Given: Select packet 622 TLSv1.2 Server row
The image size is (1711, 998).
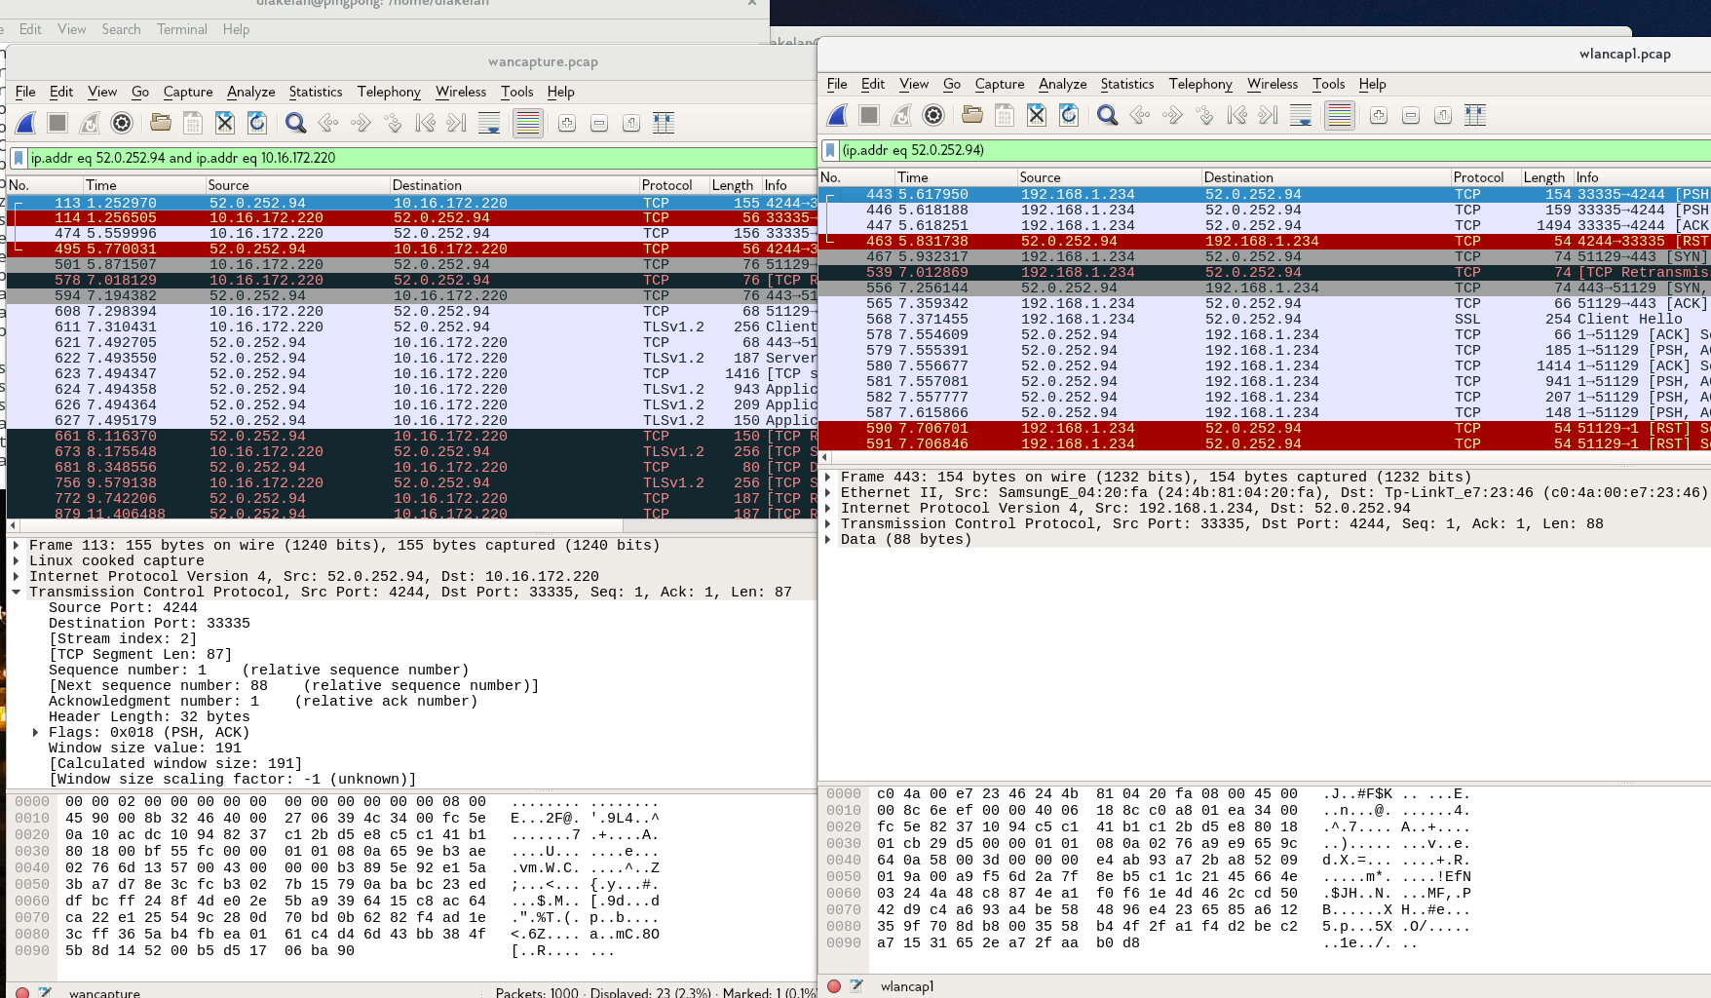Looking at the screenshot, I should click(x=411, y=359).
